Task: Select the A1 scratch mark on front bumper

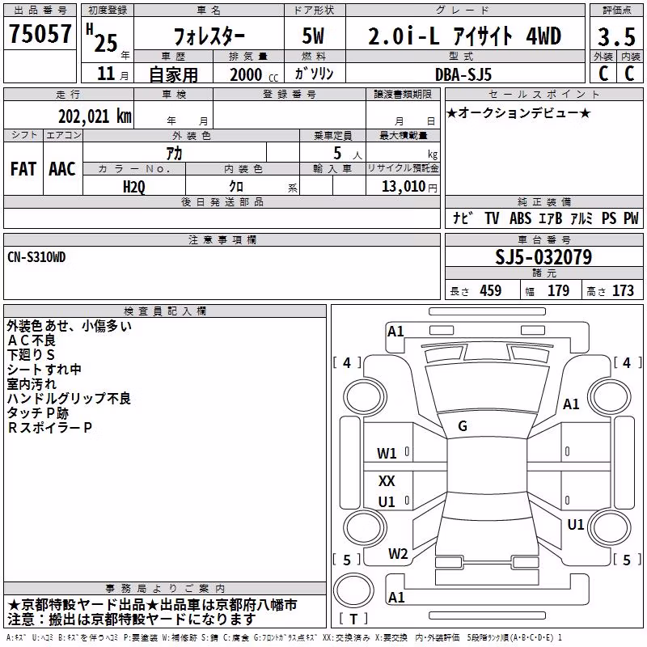Action: coord(395,332)
